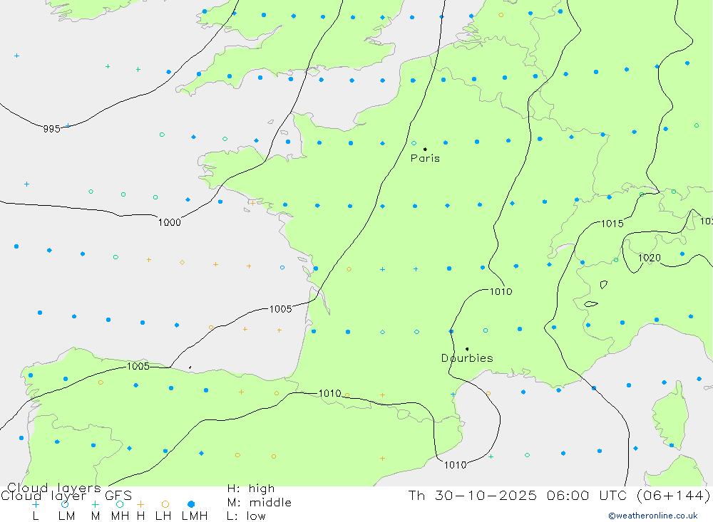The height and width of the screenshot is (522, 713).
Task: Click the 1015 isobar label
Action: coord(612,224)
